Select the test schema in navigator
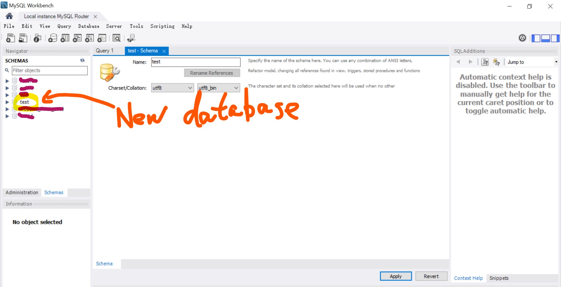Screen dimensions: 561x287 point(25,102)
